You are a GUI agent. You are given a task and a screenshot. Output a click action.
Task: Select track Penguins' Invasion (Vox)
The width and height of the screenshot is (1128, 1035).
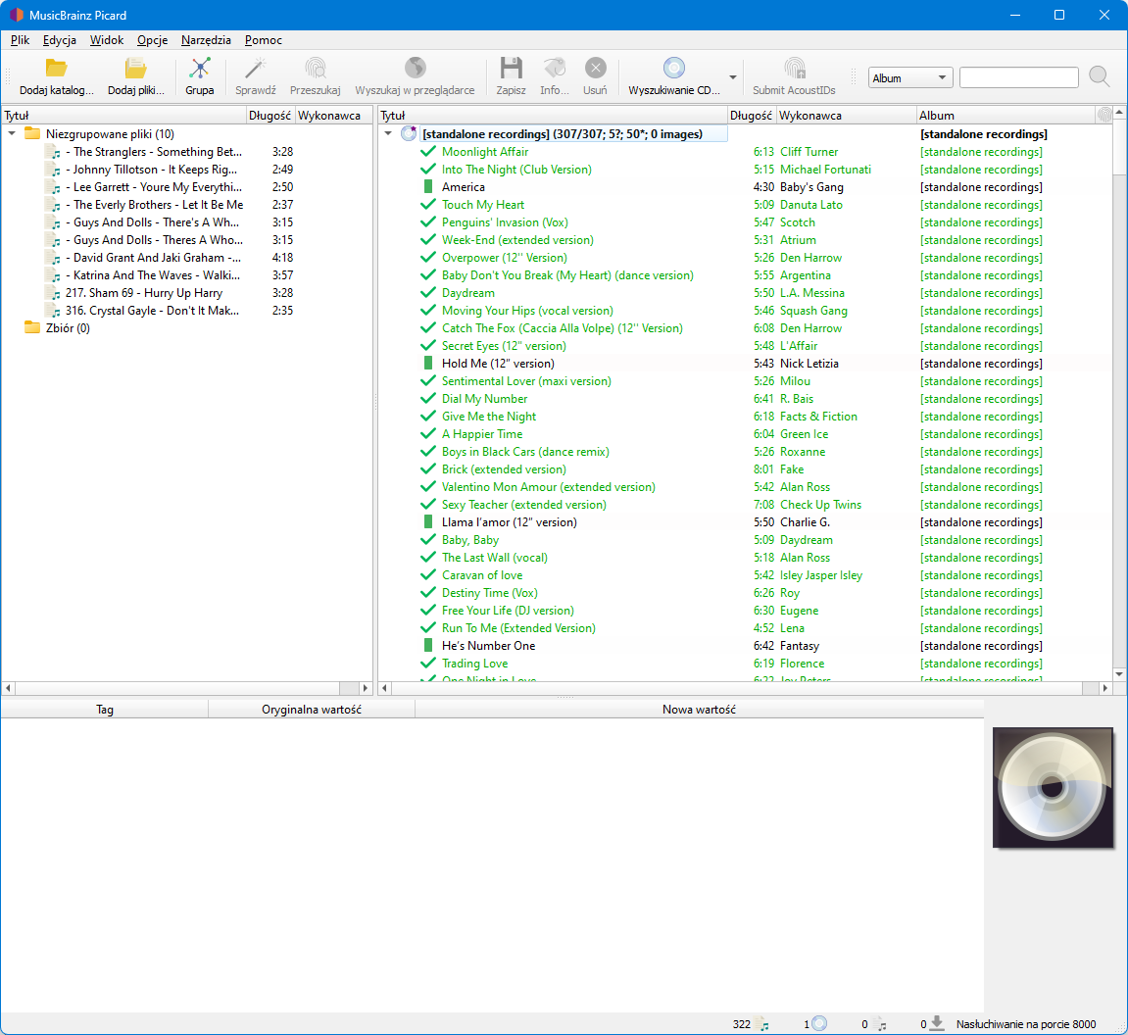505,222
